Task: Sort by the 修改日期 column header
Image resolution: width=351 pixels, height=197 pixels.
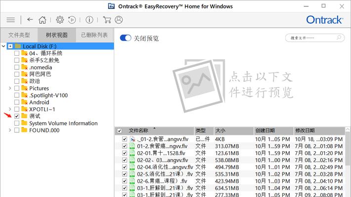Action: [x=319, y=131]
